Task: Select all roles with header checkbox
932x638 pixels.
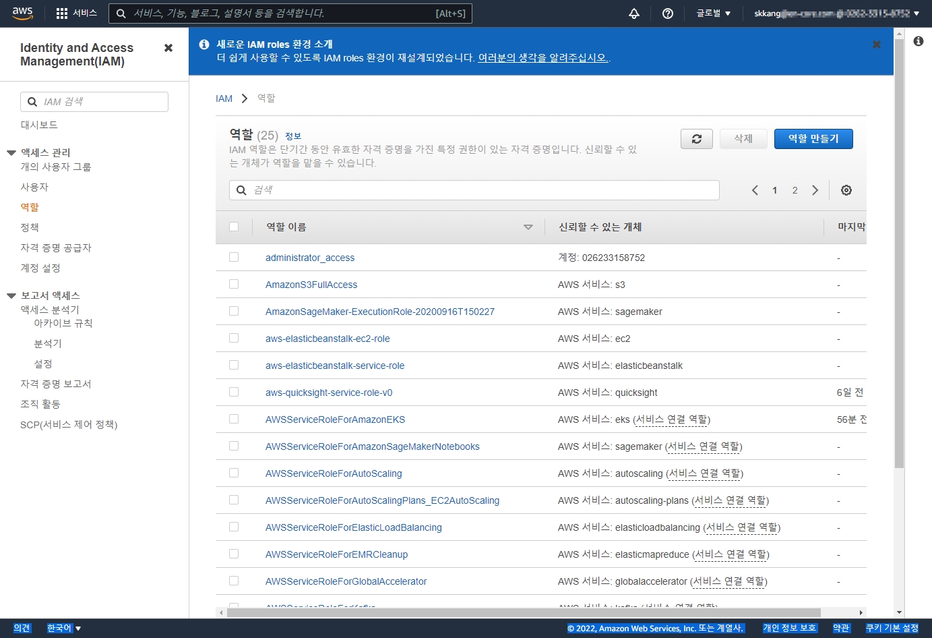Action: pos(234,227)
